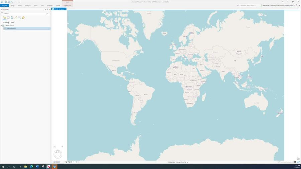301x169 pixels.
Task: Click the Corrections icon in map status bar
Action: point(77,162)
